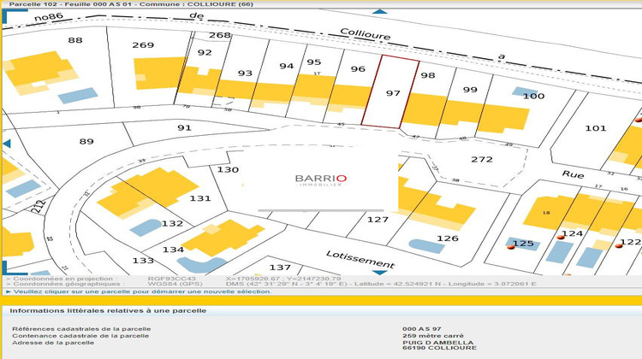Select parcel 95 on the map
The height and width of the screenshot is (359, 642).
(x=314, y=62)
